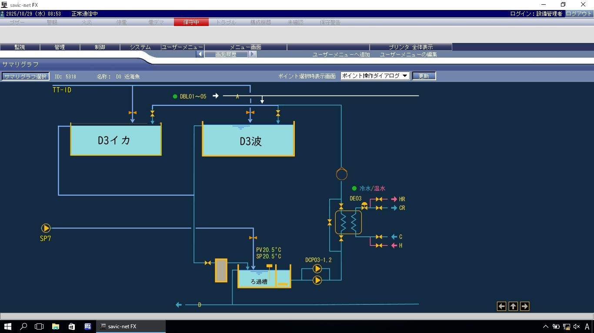Click the サマリグラフ選択 button
This screenshot has width=594, height=333.
(25, 76)
